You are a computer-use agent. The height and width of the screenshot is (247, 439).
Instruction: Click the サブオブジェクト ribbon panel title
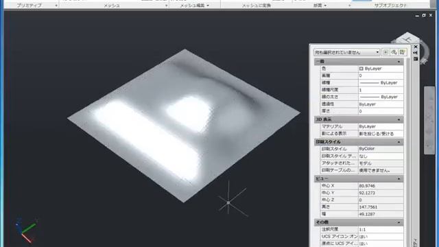coord(390,5)
